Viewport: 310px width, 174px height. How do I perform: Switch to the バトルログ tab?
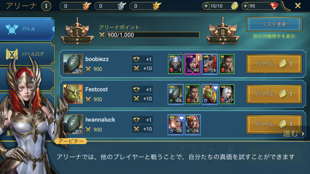pyautogui.click(x=27, y=54)
